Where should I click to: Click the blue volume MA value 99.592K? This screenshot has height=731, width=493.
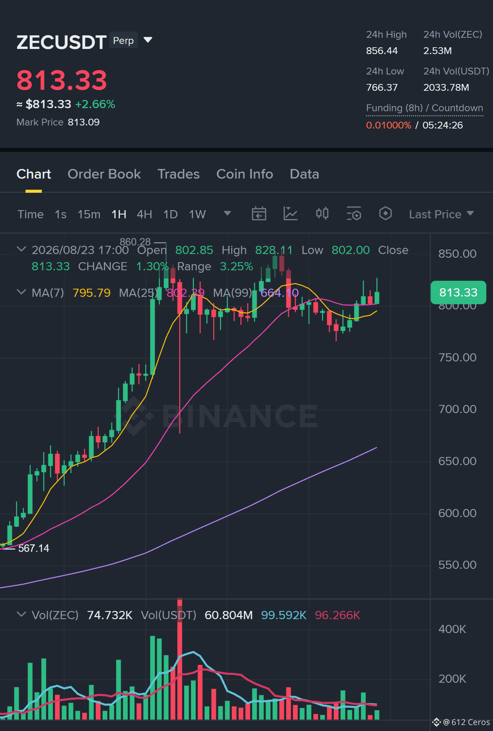[284, 615]
